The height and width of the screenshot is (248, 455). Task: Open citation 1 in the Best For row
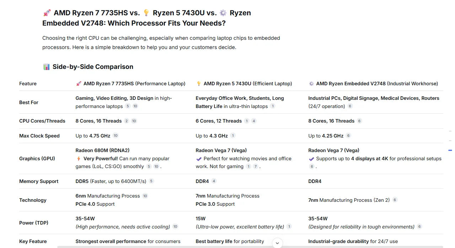click(273, 106)
